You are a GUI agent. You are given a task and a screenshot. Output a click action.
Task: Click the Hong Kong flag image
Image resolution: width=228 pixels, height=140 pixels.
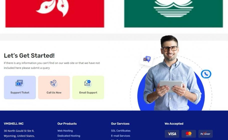(55, 14)
